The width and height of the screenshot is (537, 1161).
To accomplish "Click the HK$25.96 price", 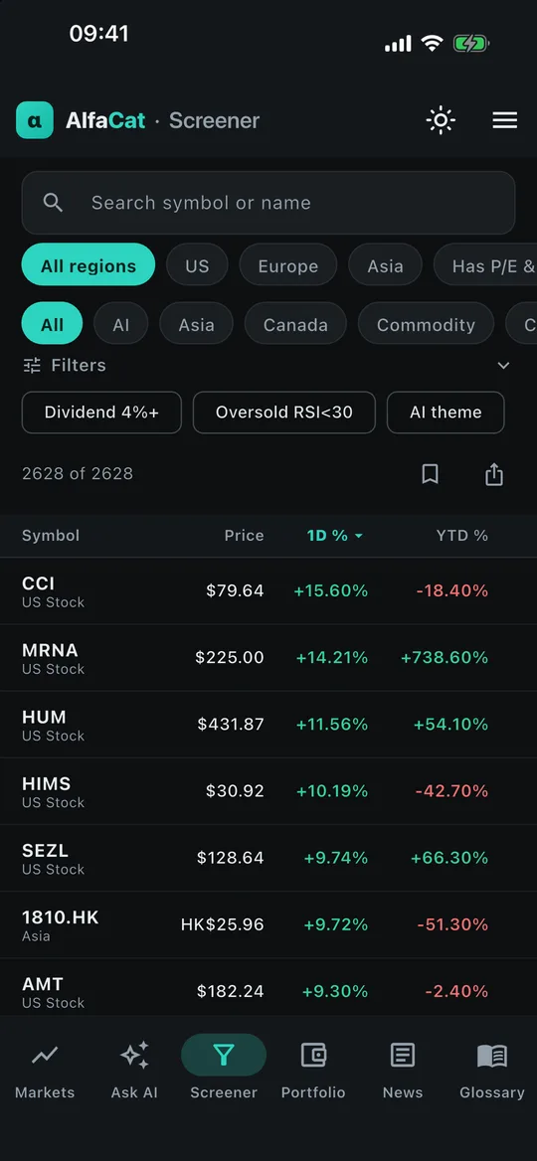I will coord(222,924).
